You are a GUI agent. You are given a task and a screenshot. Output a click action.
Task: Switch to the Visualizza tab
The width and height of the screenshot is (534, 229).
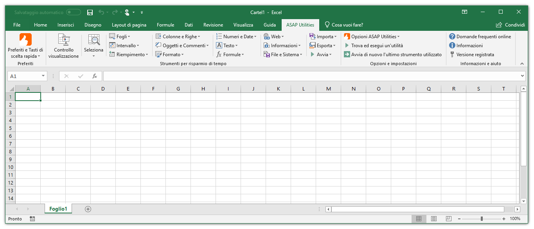[243, 25]
